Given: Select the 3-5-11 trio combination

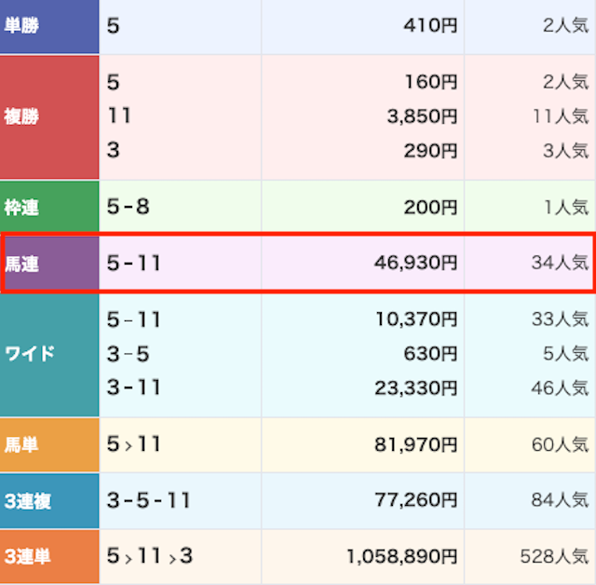Looking at the screenshot, I should 148,502.
